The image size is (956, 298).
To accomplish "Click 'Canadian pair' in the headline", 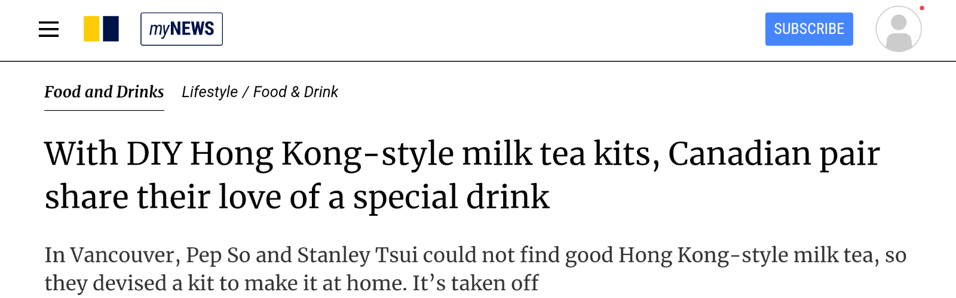I will tap(773, 154).
